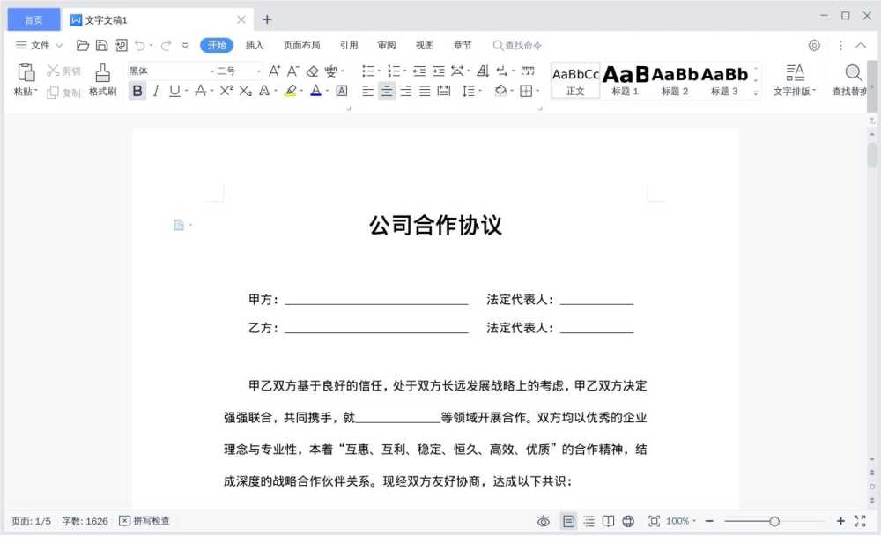Open Find and Replace
This screenshot has width=881, height=551.
[851, 74]
